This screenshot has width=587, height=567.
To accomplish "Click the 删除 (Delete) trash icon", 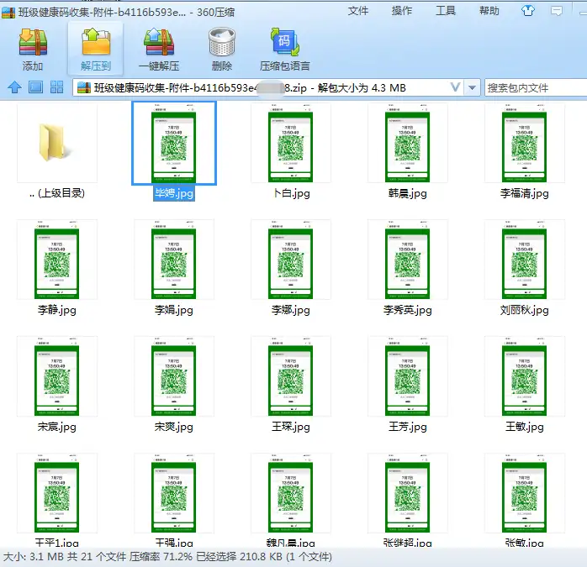I will coord(222,42).
